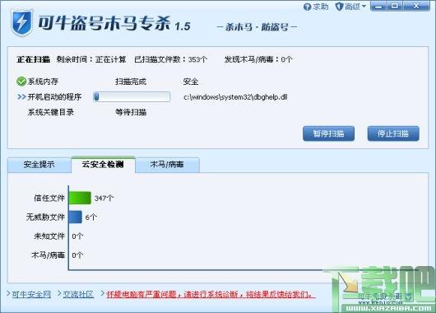Click the blue lightning shield logo
The image size is (436, 313).
tap(22, 23)
